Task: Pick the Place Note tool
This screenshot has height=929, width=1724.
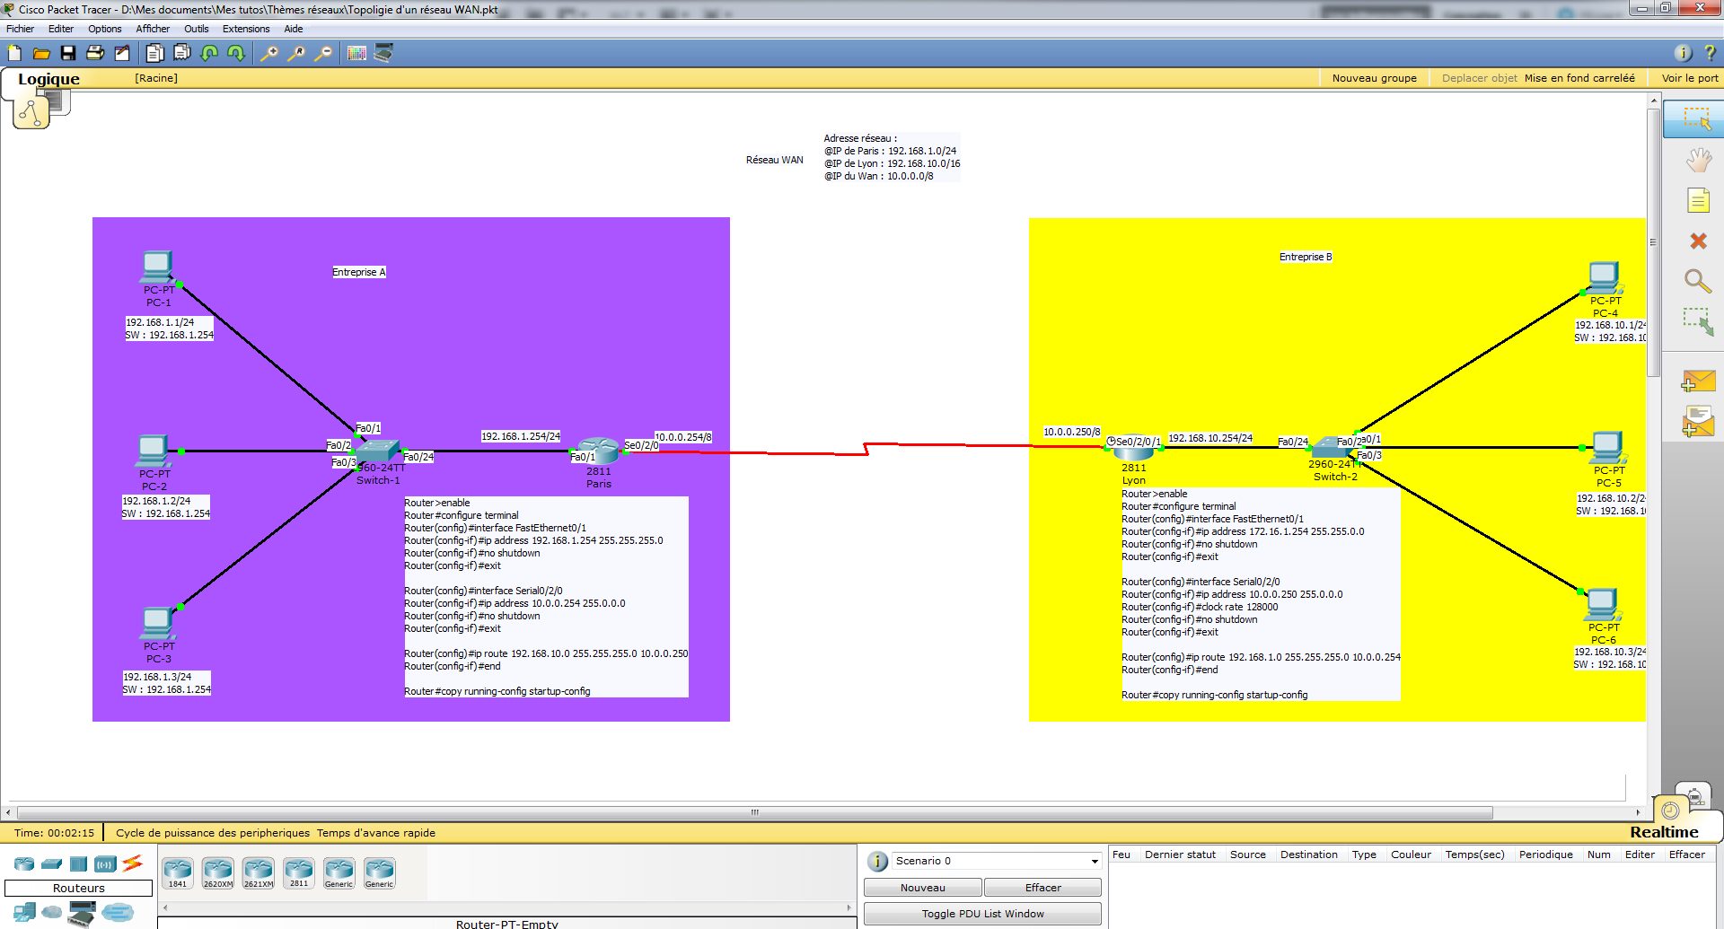Action: 1698,200
